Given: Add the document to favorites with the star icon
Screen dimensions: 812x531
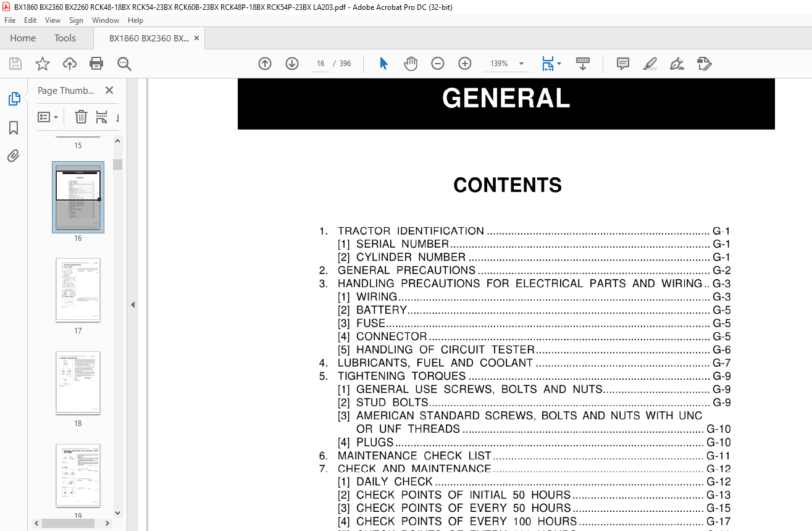Looking at the screenshot, I should coord(42,64).
